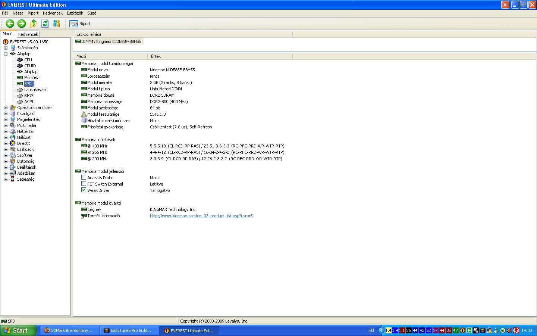Toggle the Analysis Probe checkbox

(x=84, y=177)
